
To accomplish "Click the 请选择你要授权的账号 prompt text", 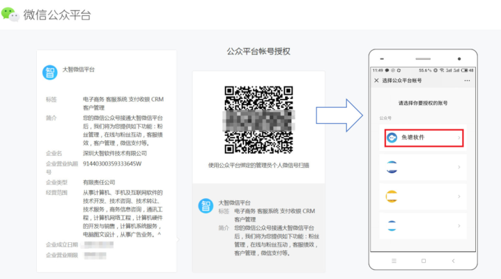I will 423,103.
